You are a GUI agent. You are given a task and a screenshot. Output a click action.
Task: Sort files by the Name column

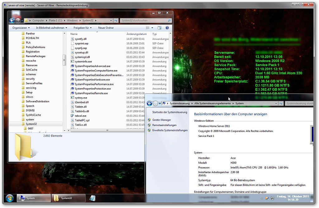pyautogui.click(x=97, y=34)
